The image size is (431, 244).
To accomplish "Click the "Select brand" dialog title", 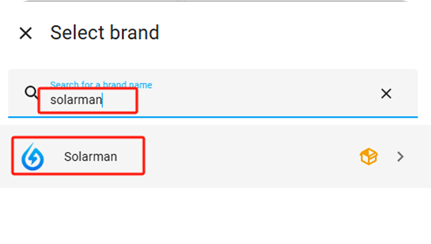I will [x=105, y=32].
